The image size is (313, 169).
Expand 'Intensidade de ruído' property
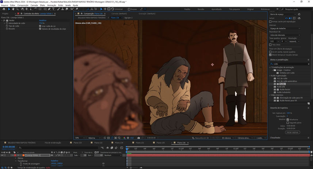coord(4,23)
